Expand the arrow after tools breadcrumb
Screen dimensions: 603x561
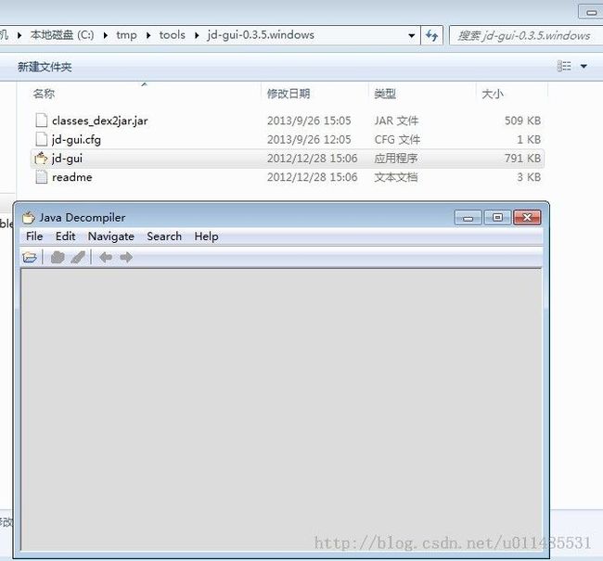pyautogui.click(x=197, y=35)
